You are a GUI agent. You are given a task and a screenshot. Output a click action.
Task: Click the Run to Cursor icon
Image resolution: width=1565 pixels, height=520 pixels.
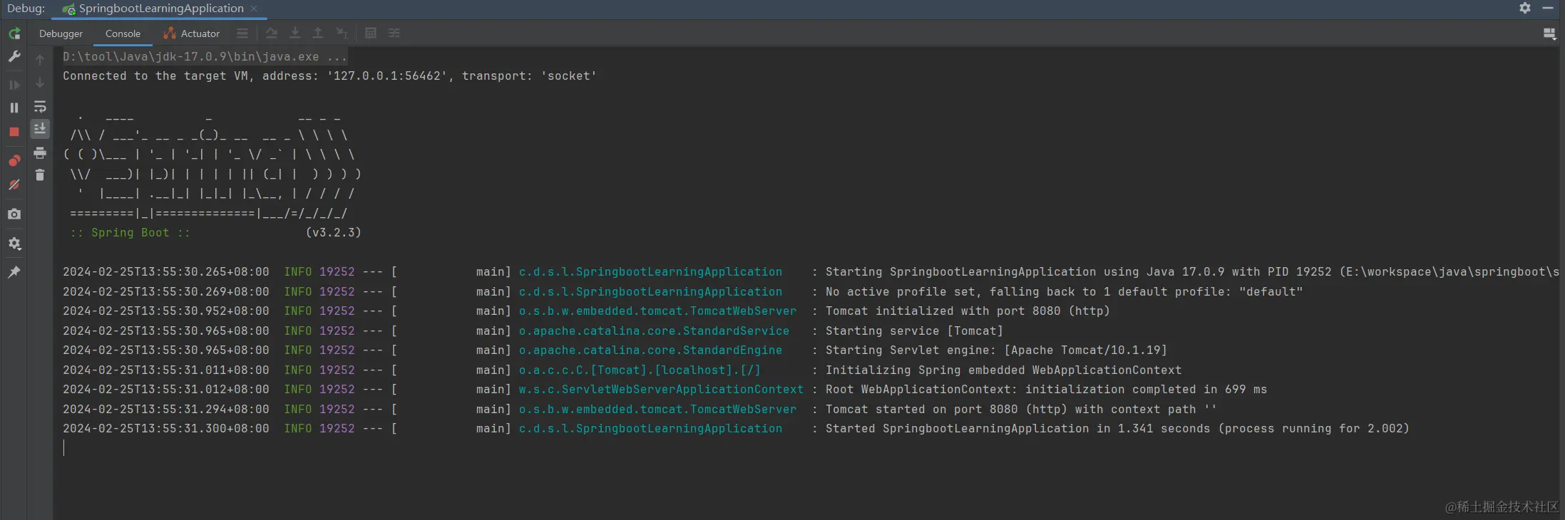[x=342, y=33]
